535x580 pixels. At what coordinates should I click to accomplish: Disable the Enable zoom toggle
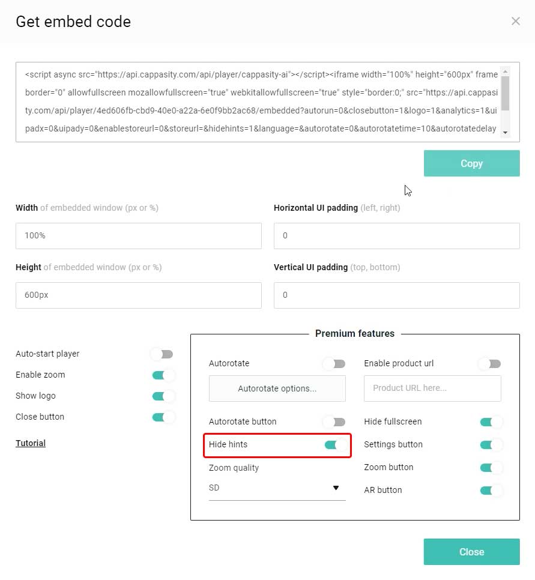(163, 375)
